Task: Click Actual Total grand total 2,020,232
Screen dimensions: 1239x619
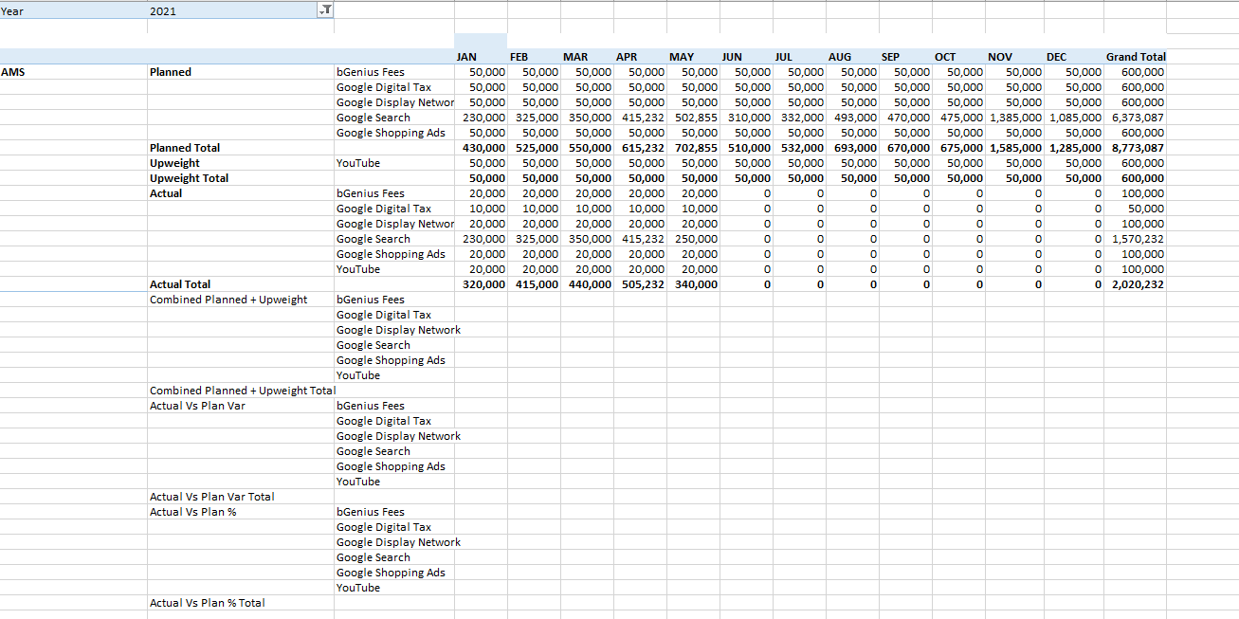Action: 1138,284
